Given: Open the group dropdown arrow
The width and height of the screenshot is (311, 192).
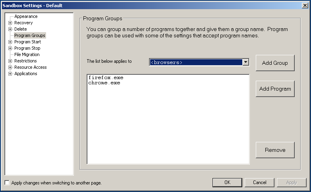Looking at the screenshot, I should coord(245,62).
